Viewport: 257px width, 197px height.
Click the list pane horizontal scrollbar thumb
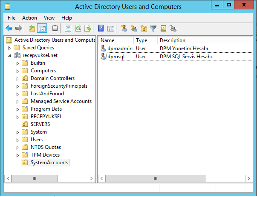pos(156,178)
